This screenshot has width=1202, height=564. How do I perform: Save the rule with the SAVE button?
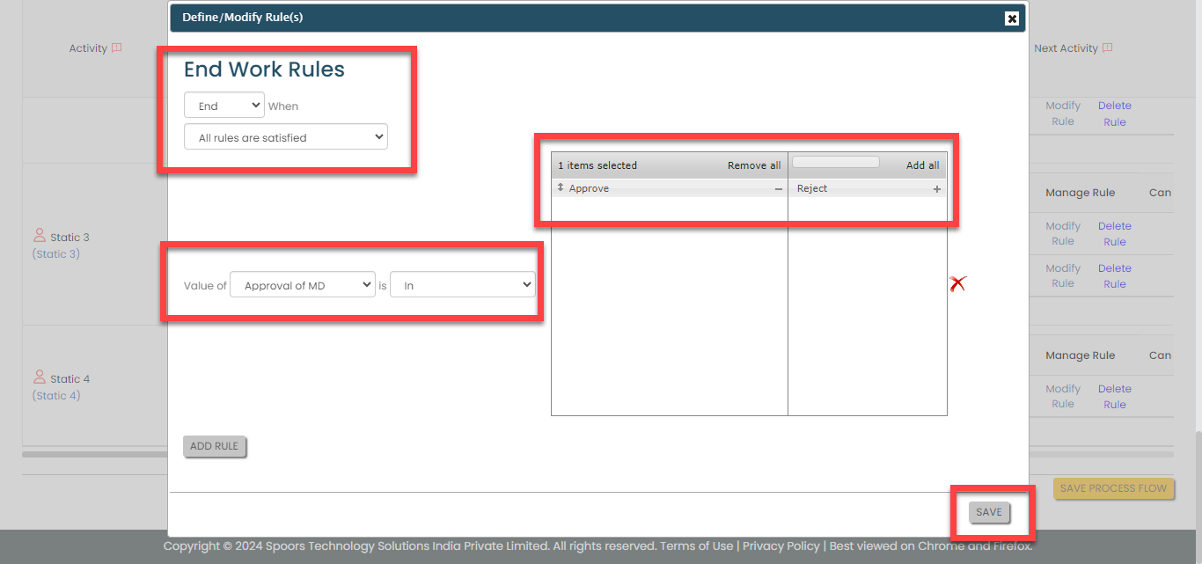989,512
